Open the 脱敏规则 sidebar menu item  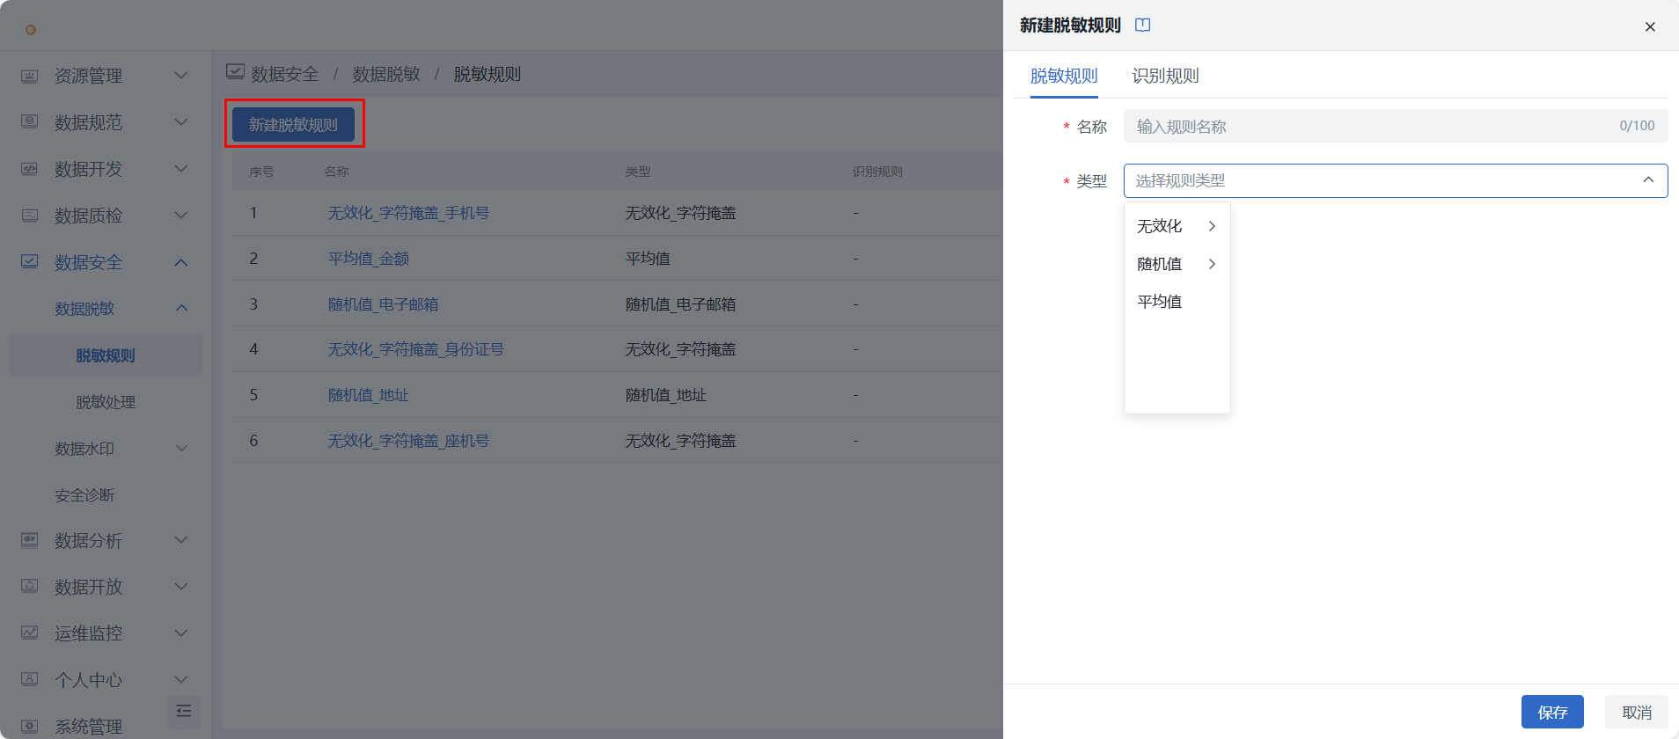106,355
